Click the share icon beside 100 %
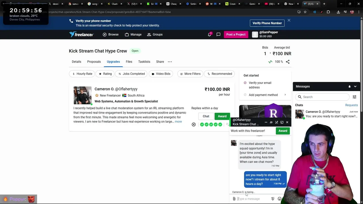 [x=288, y=62]
